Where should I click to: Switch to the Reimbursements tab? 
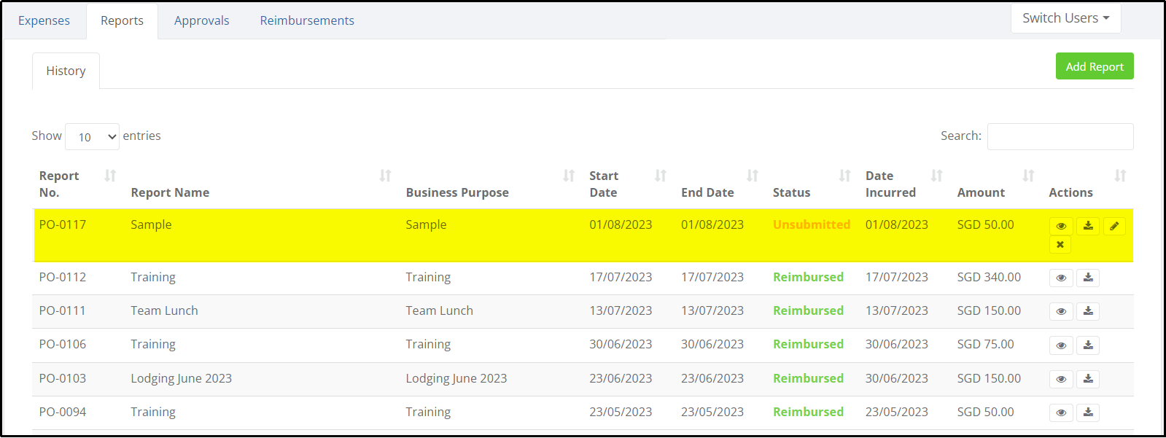(307, 20)
